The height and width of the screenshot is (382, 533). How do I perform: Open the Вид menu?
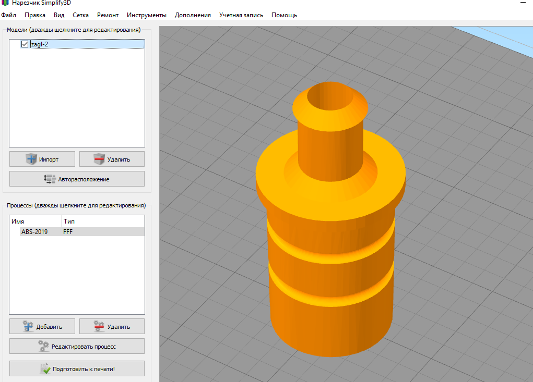tap(59, 15)
